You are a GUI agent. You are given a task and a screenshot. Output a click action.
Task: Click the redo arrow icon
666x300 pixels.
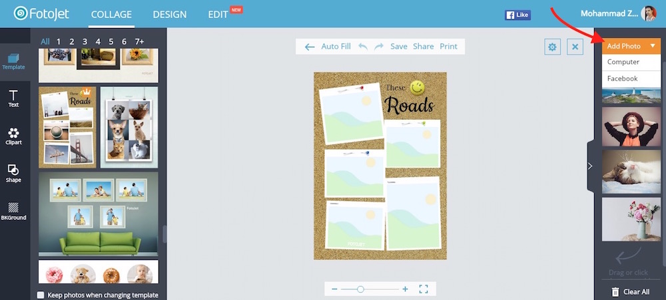[x=379, y=47]
